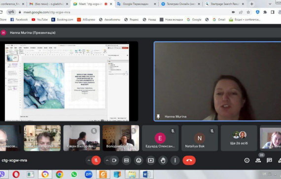The height and width of the screenshot is (179, 281).
Task: Switch to Startpage Search Results tab
Action: coord(225,4)
